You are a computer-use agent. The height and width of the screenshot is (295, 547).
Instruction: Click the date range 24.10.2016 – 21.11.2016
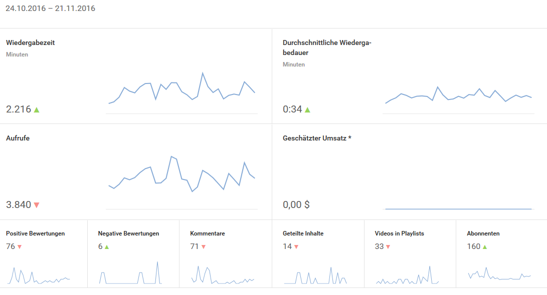[x=50, y=8]
